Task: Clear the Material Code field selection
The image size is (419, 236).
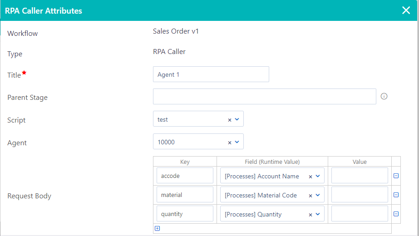Action: (x=310, y=196)
